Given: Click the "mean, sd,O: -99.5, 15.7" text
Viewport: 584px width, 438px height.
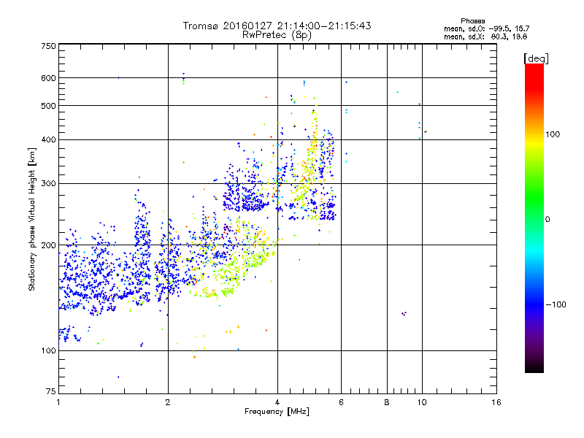Looking at the screenshot, I should [x=486, y=28].
